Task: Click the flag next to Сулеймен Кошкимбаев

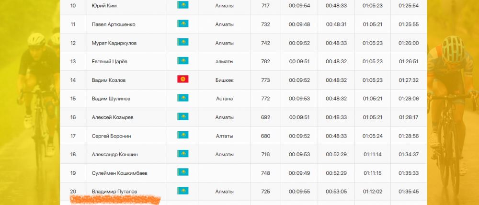Action: (182, 172)
